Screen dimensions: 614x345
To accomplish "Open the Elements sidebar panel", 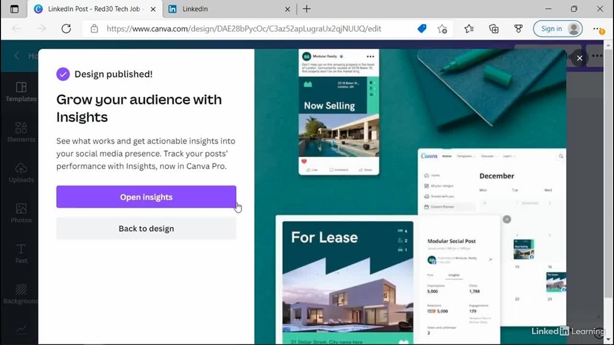I will 21,132.
